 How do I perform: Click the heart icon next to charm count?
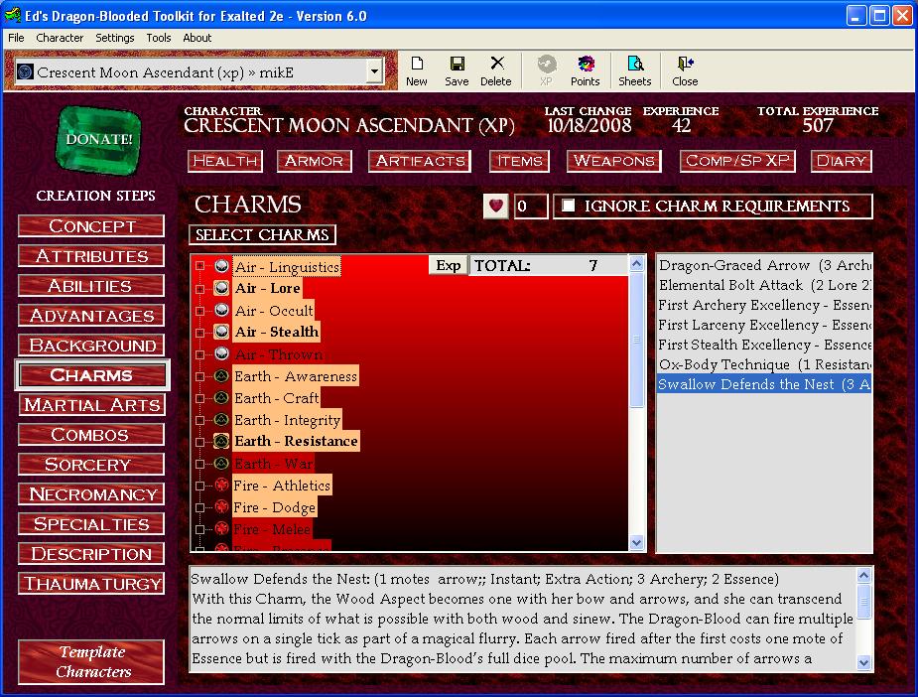[x=495, y=207]
